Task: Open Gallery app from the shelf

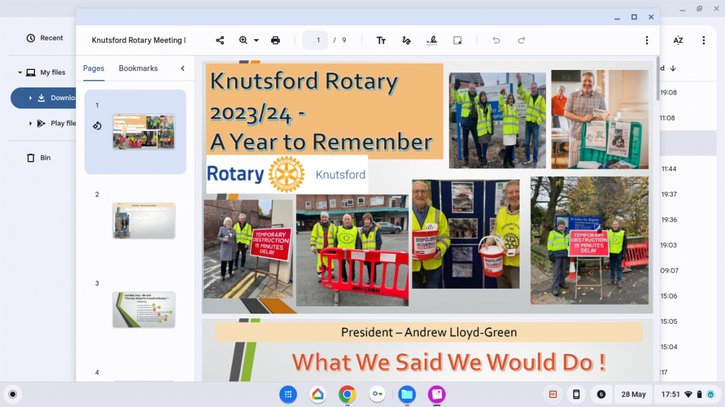Action: tap(437, 394)
